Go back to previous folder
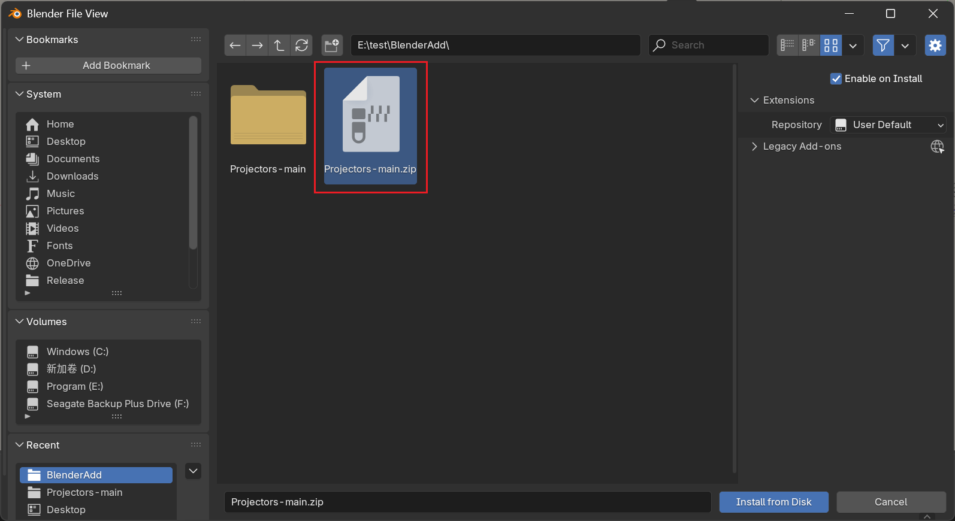 point(235,45)
